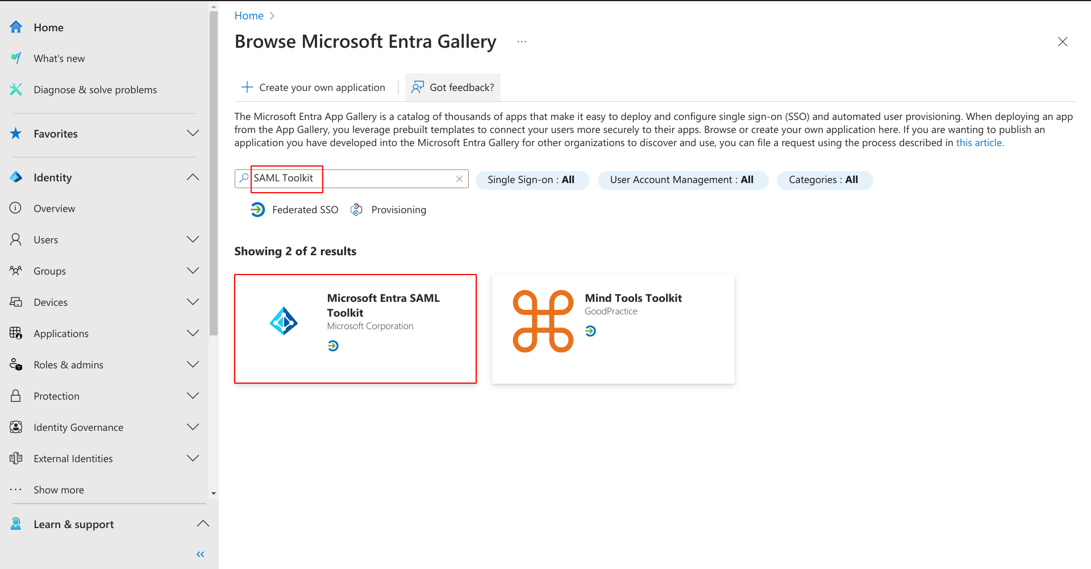The image size is (1091, 569).
Task: Expand the Users chevron
Action: point(193,239)
